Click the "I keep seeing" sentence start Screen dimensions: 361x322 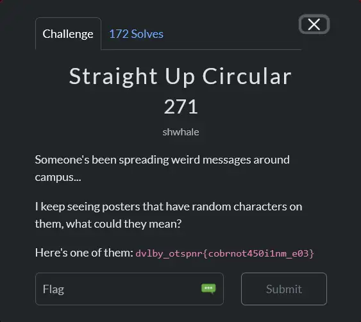67,207
